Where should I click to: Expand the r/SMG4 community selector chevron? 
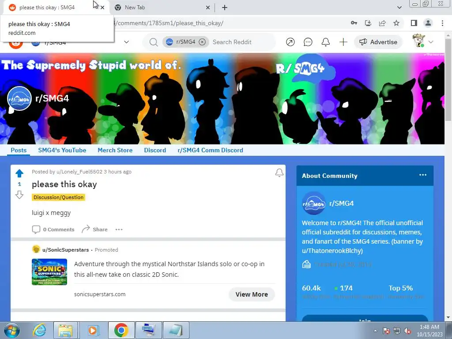pyautogui.click(x=126, y=42)
